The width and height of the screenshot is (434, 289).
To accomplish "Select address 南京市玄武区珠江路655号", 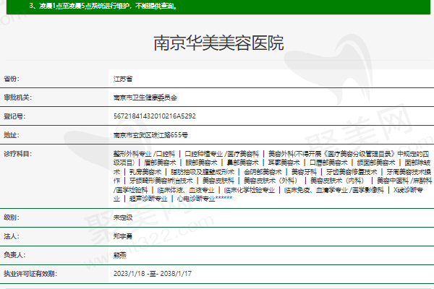I will click(x=150, y=135).
